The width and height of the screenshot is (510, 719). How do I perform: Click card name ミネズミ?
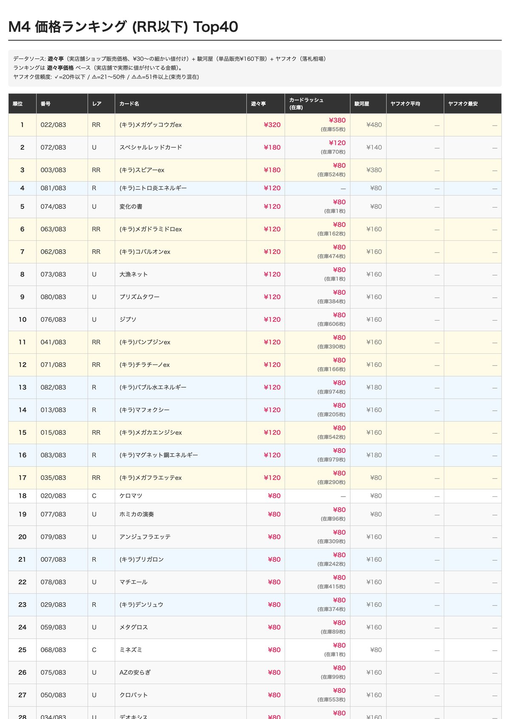tap(131, 650)
